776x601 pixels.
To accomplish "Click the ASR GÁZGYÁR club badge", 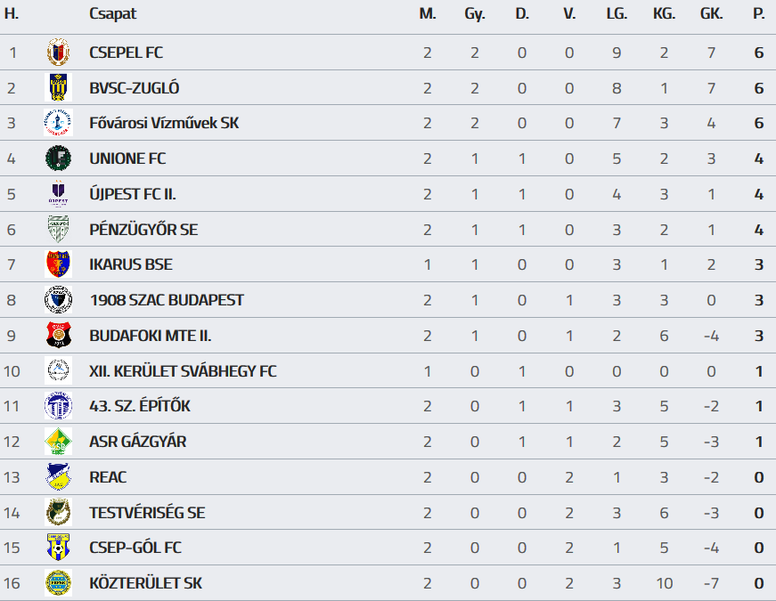I will click(58, 442).
